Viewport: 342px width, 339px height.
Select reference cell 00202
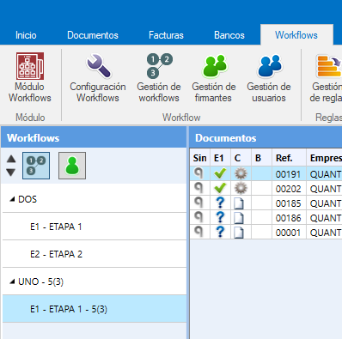[x=289, y=189]
